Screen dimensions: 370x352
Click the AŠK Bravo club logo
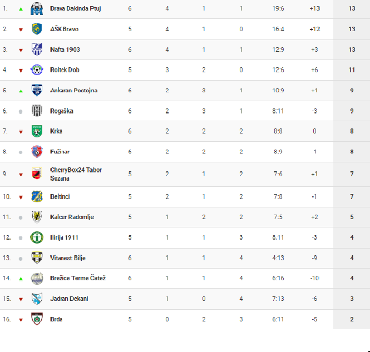[x=37, y=29]
